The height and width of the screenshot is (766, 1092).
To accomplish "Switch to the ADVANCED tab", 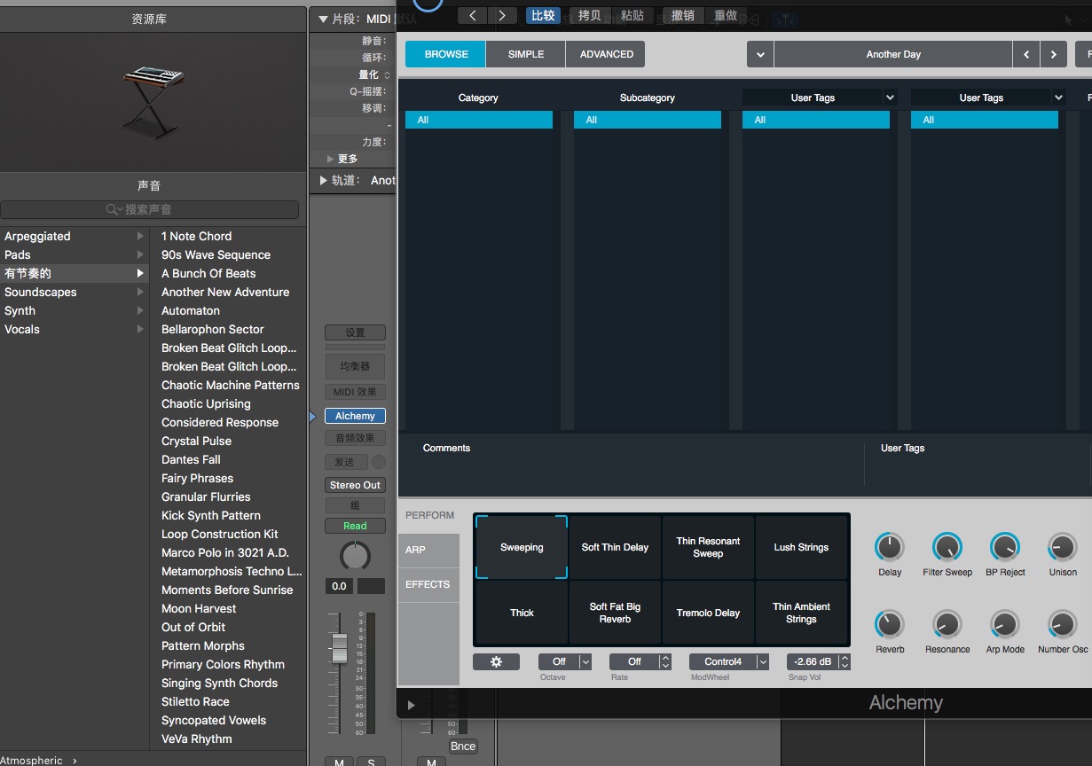I will tap(607, 54).
